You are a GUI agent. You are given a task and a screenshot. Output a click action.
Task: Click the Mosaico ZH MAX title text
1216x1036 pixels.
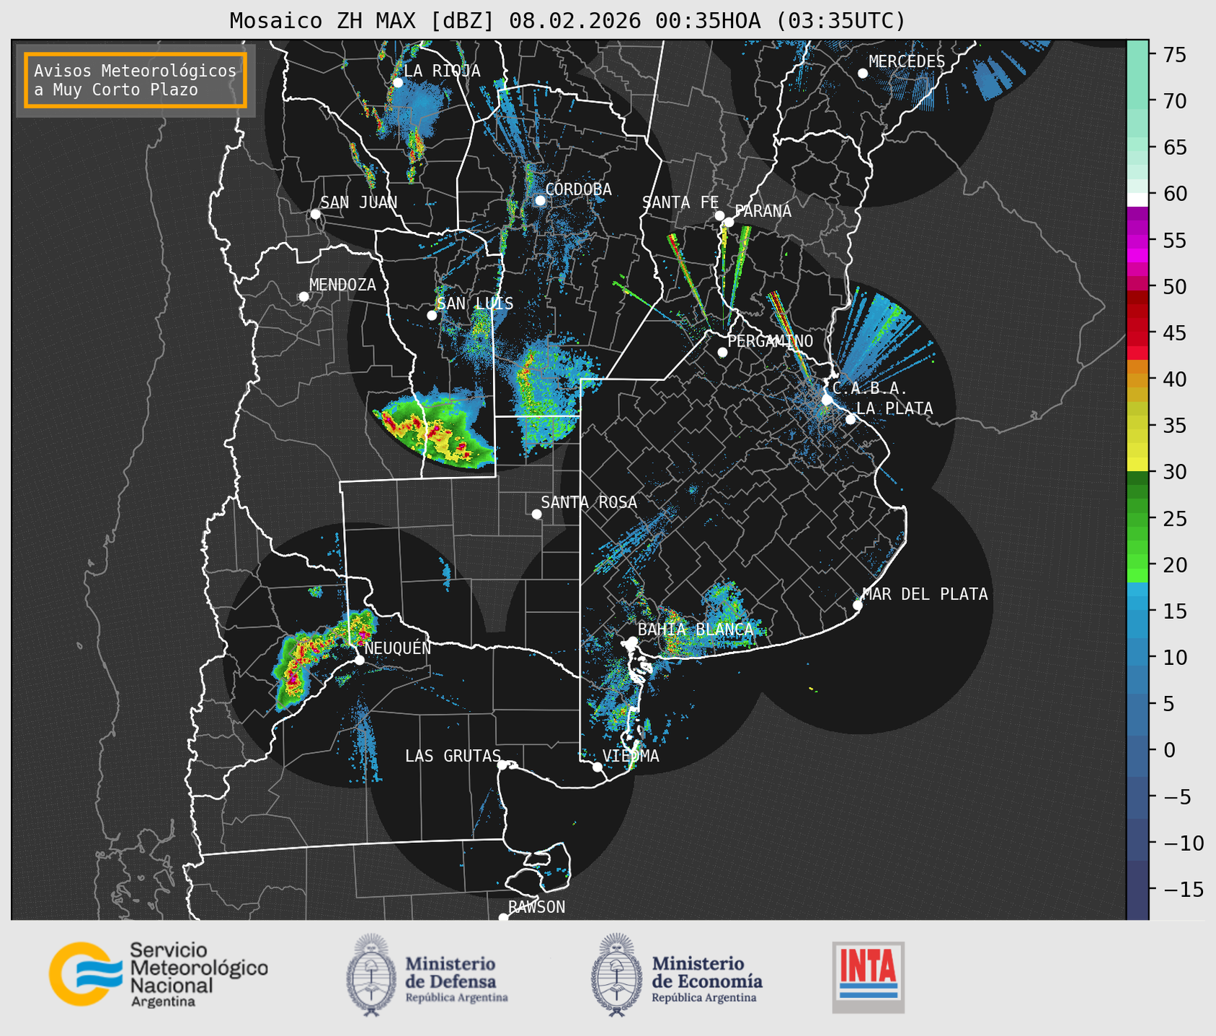(567, 21)
